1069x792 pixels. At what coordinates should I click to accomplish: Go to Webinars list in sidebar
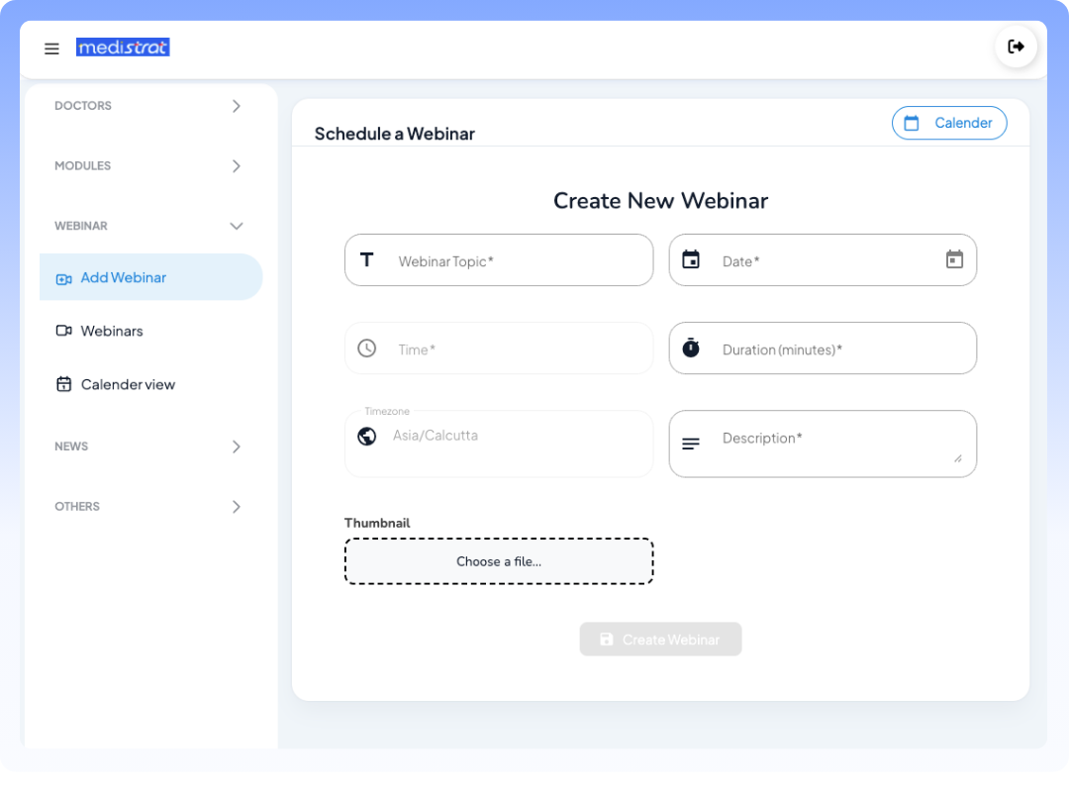(112, 331)
